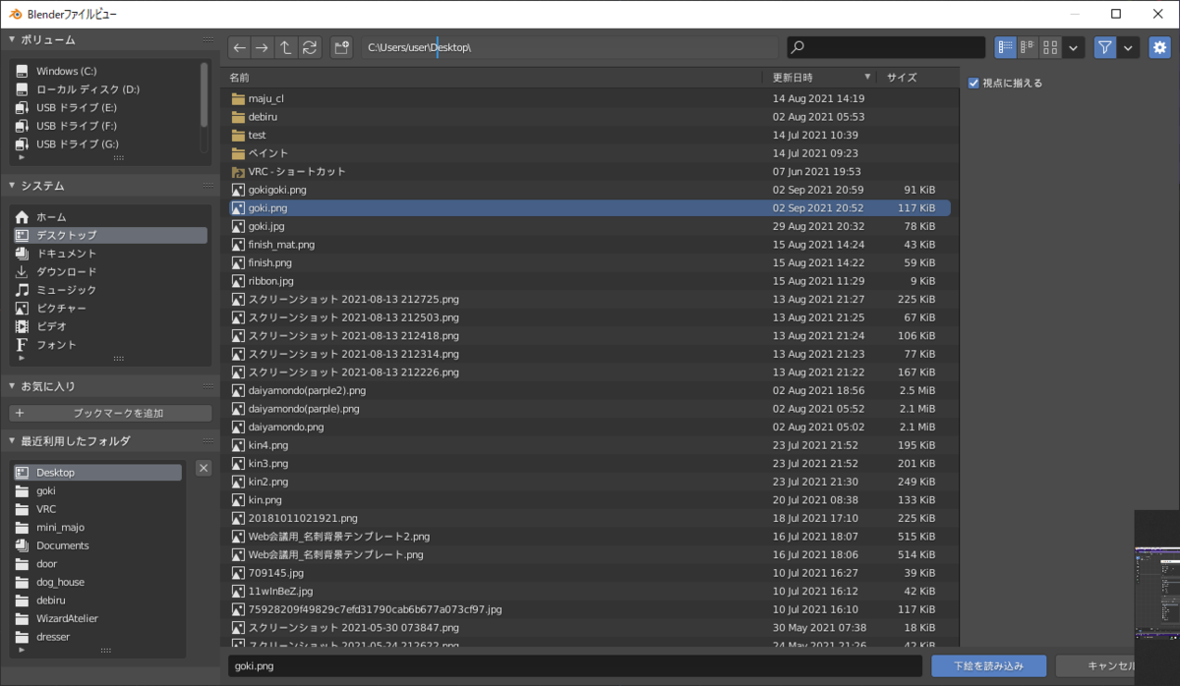The image size is (1180, 686).
Task: Expand the volumes list arrow
Action: [22, 157]
